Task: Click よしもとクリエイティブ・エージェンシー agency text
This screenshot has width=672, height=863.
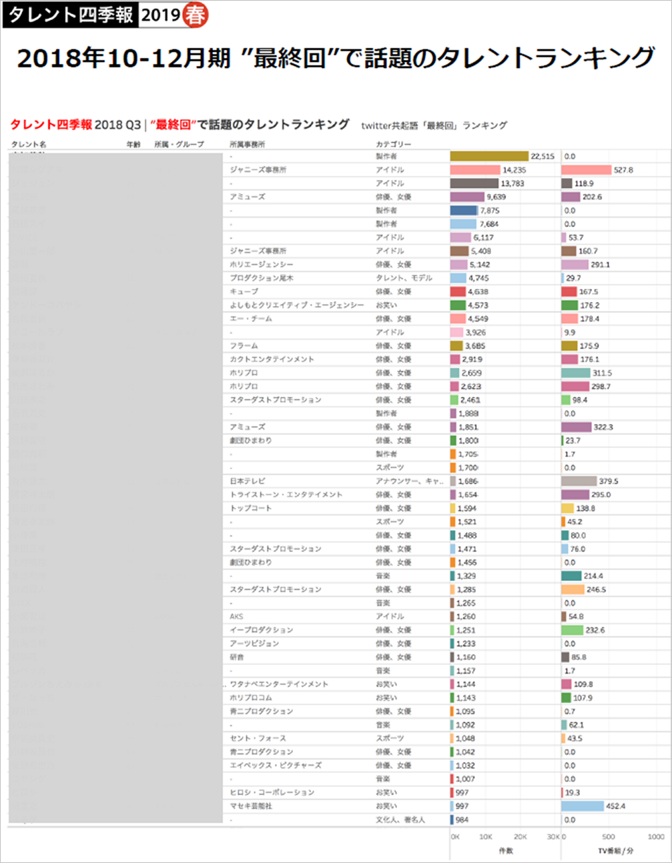Action: coord(296,305)
